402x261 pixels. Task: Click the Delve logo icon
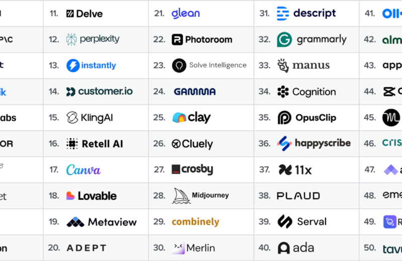click(70, 14)
